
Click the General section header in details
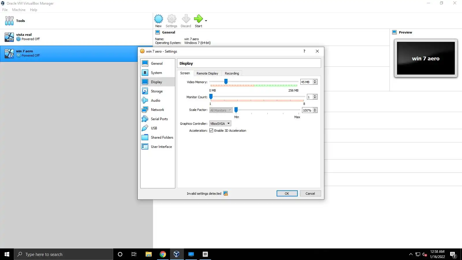click(x=169, y=32)
